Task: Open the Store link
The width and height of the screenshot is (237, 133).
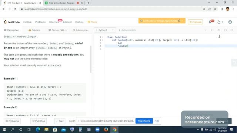Action: click(92, 22)
